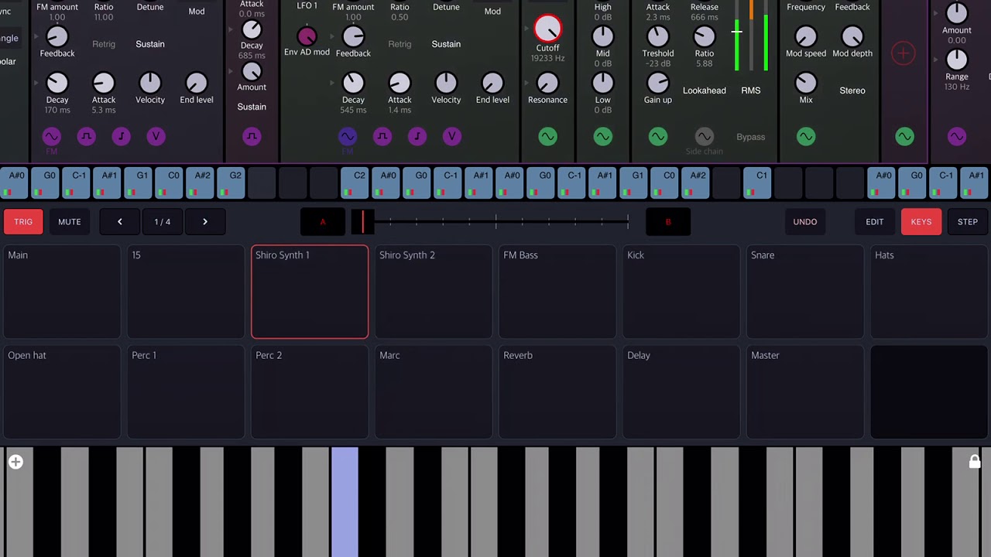Select the FM Bass track pad
This screenshot has height=557, width=991.
[x=557, y=292]
